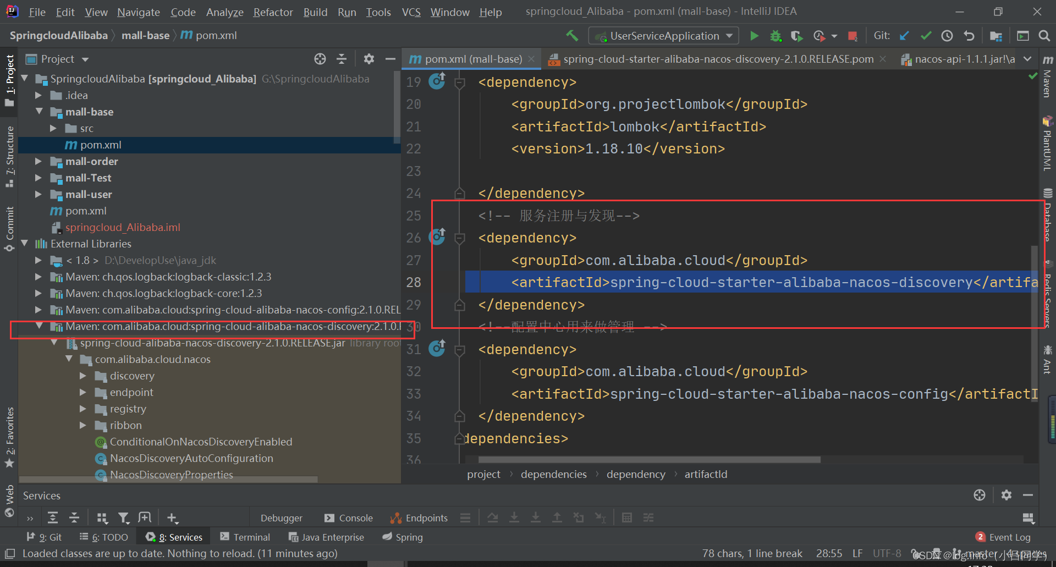Viewport: 1056px width, 567px height.
Task: Add service with plus icon
Action: (172, 518)
